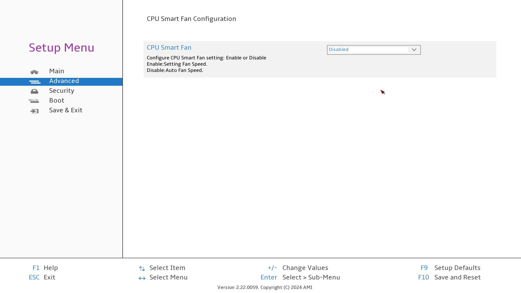Click the dropdown chevron arrow for CPU Smart Fan

pos(414,50)
